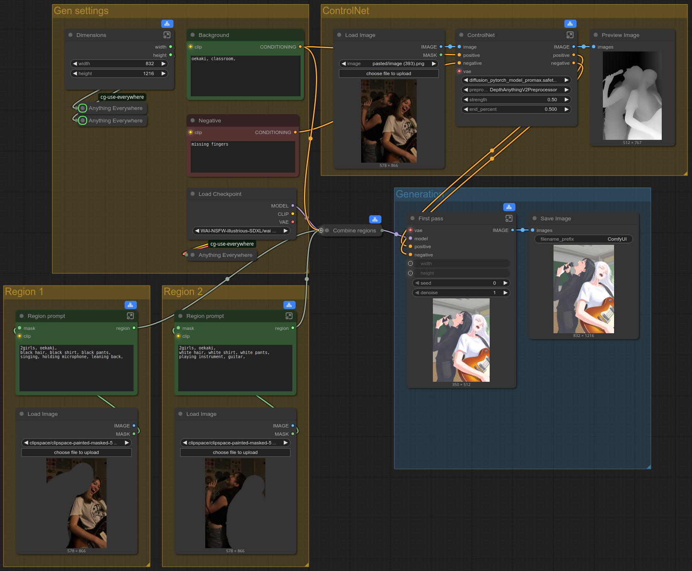Click choose file to upload in ControlNet group

(x=388, y=74)
